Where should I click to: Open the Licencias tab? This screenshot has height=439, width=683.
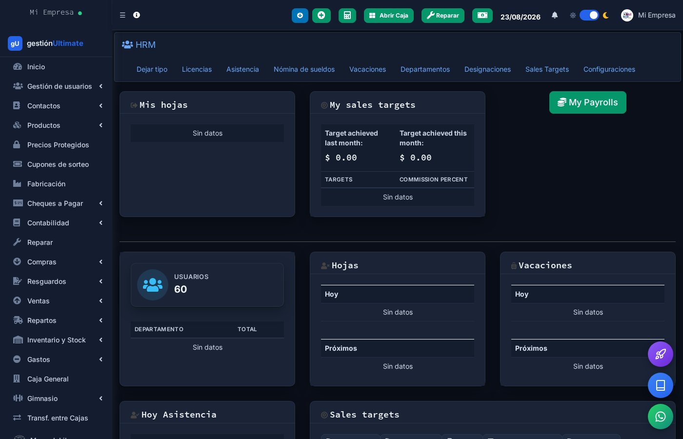pos(197,69)
